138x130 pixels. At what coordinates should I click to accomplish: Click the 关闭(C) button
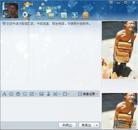[67, 125]
